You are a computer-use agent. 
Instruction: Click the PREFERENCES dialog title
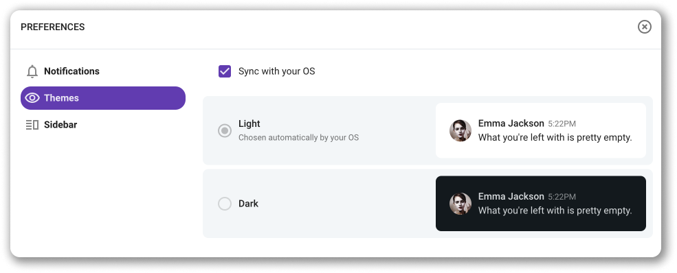(53, 27)
